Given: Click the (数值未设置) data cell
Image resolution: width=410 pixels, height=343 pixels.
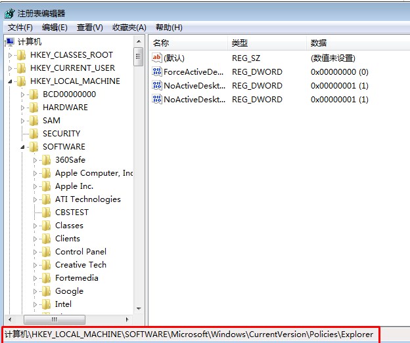Looking at the screenshot, I should (x=333, y=58).
